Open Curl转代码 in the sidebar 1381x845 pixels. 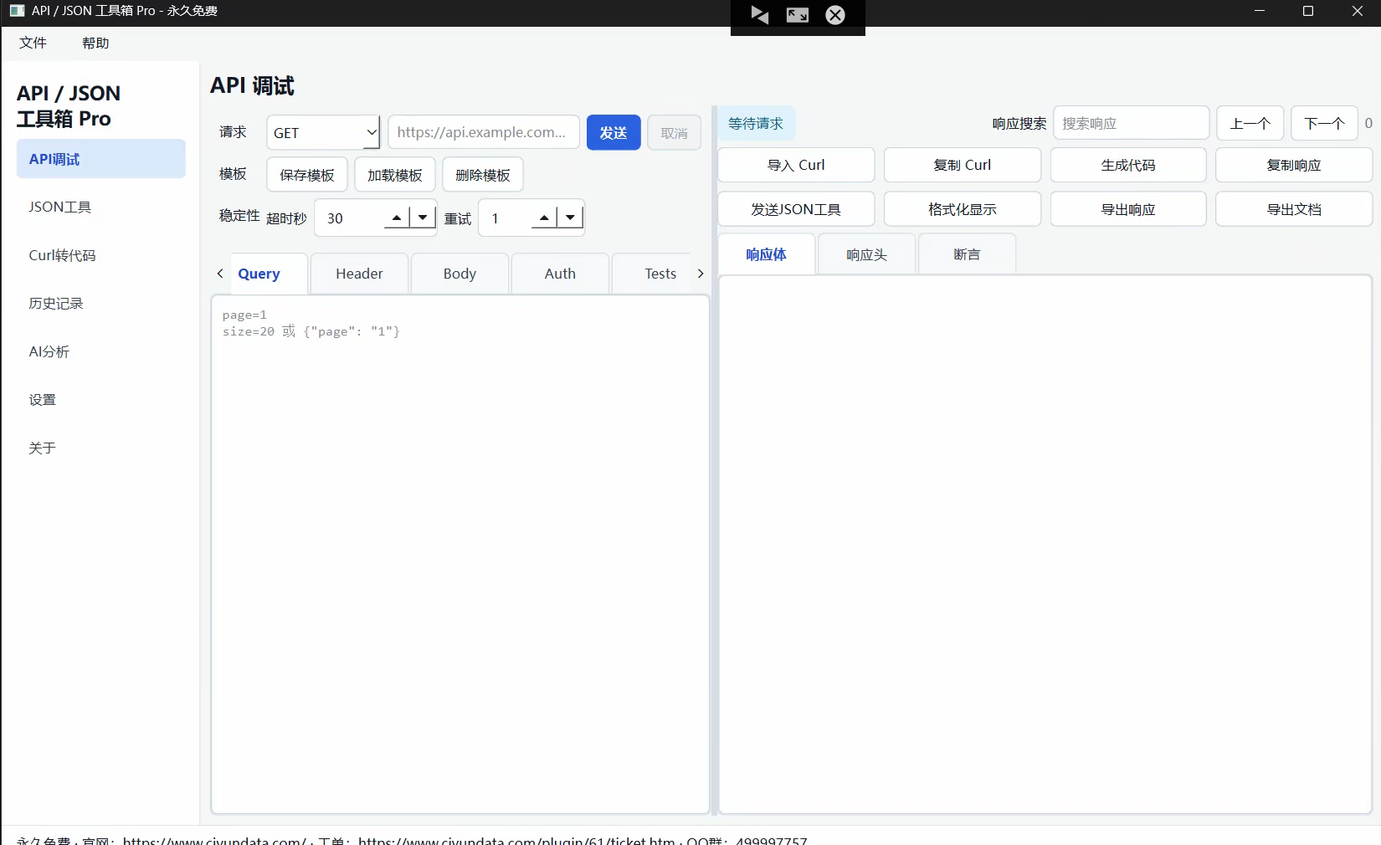coord(101,255)
